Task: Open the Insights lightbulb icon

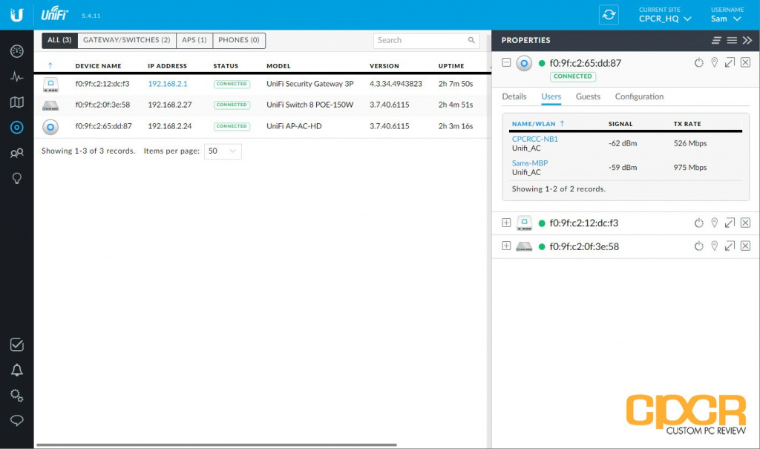Action: [16, 178]
